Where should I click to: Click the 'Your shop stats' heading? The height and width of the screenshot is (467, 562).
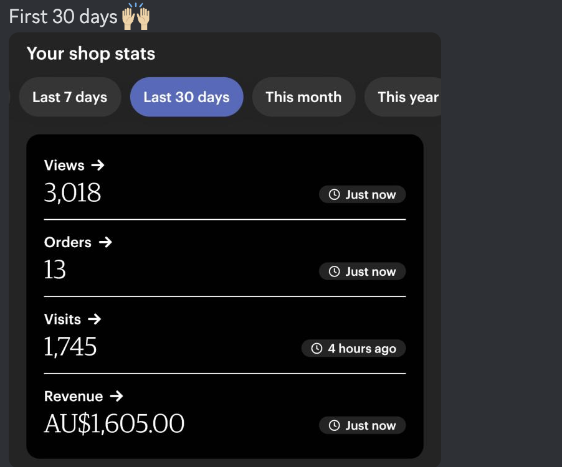tap(91, 54)
